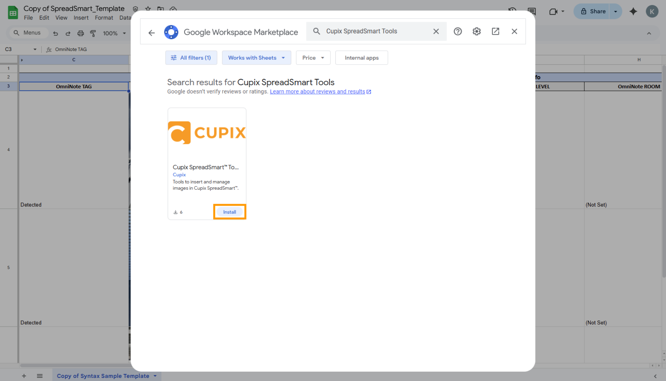Select the OmniNote TAG cell
Screen dimensions: 666x381
pyautogui.click(x=74, y=87)
